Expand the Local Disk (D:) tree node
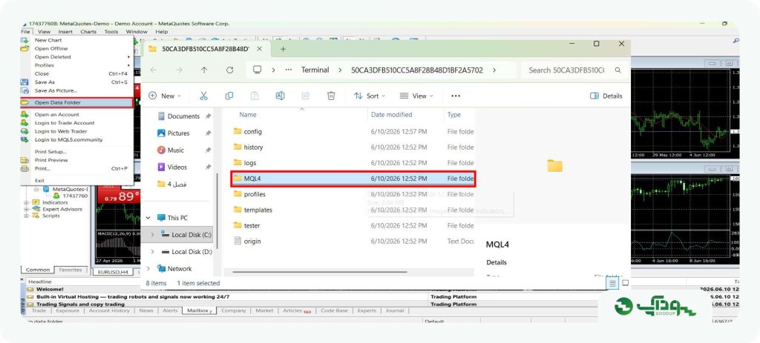Viewport: 760px width, 343px height. tap(153, 252)
